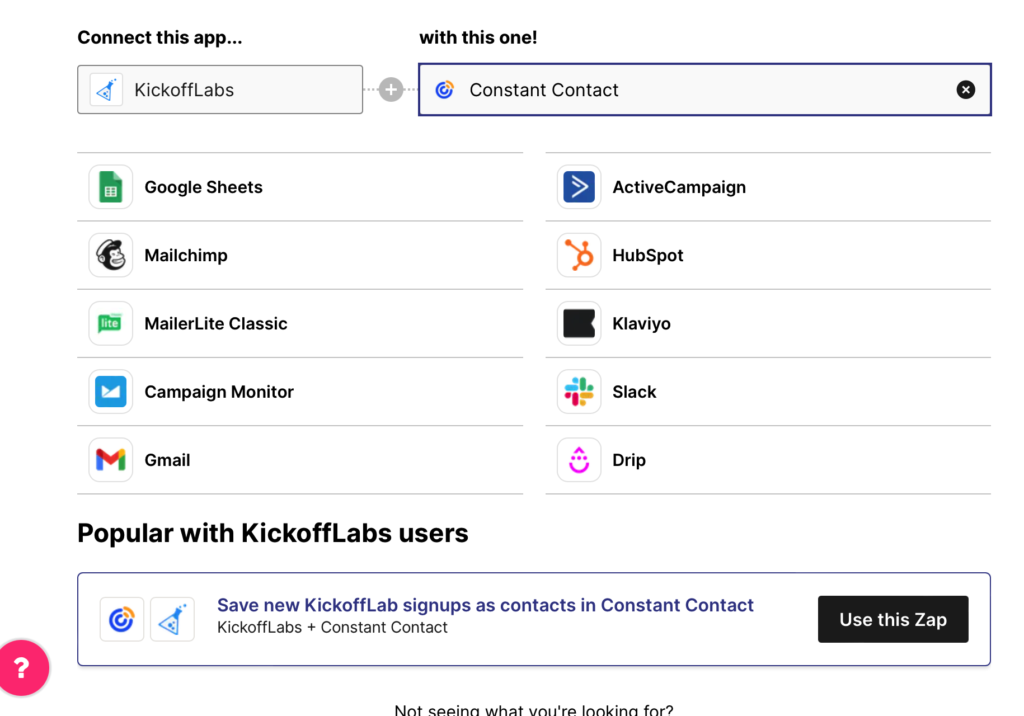Open the help question mark bubble
Viewport: 1024px width, 716px height.
click(x=22, y=668)
